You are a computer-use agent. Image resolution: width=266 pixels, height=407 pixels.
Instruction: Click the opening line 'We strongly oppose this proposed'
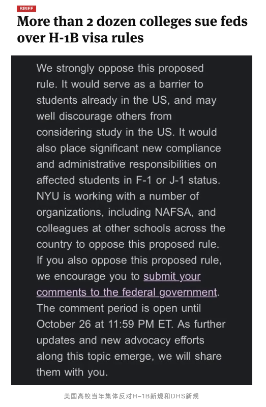coord(120,69)
